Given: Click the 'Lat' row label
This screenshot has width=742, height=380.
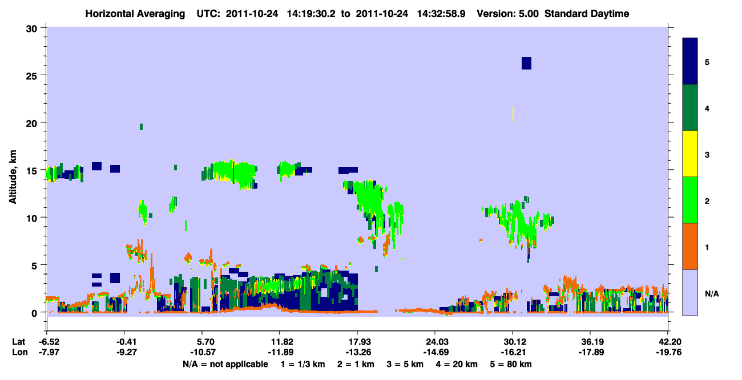Looking at the screenshot, I should [x=18, y=342].
